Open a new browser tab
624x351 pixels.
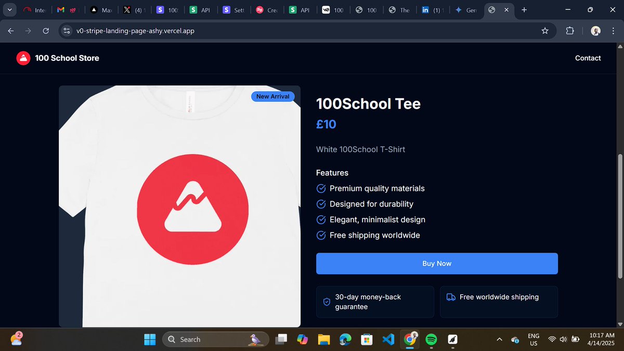[x=524, y=10]
